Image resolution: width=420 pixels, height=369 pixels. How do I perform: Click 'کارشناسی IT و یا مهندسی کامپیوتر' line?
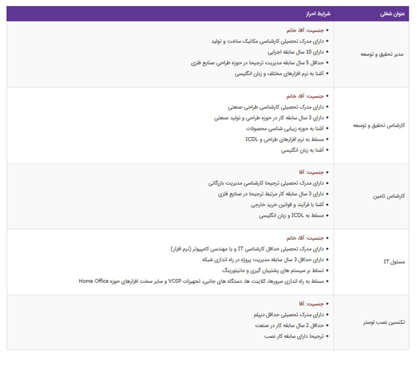pos(247,249)
